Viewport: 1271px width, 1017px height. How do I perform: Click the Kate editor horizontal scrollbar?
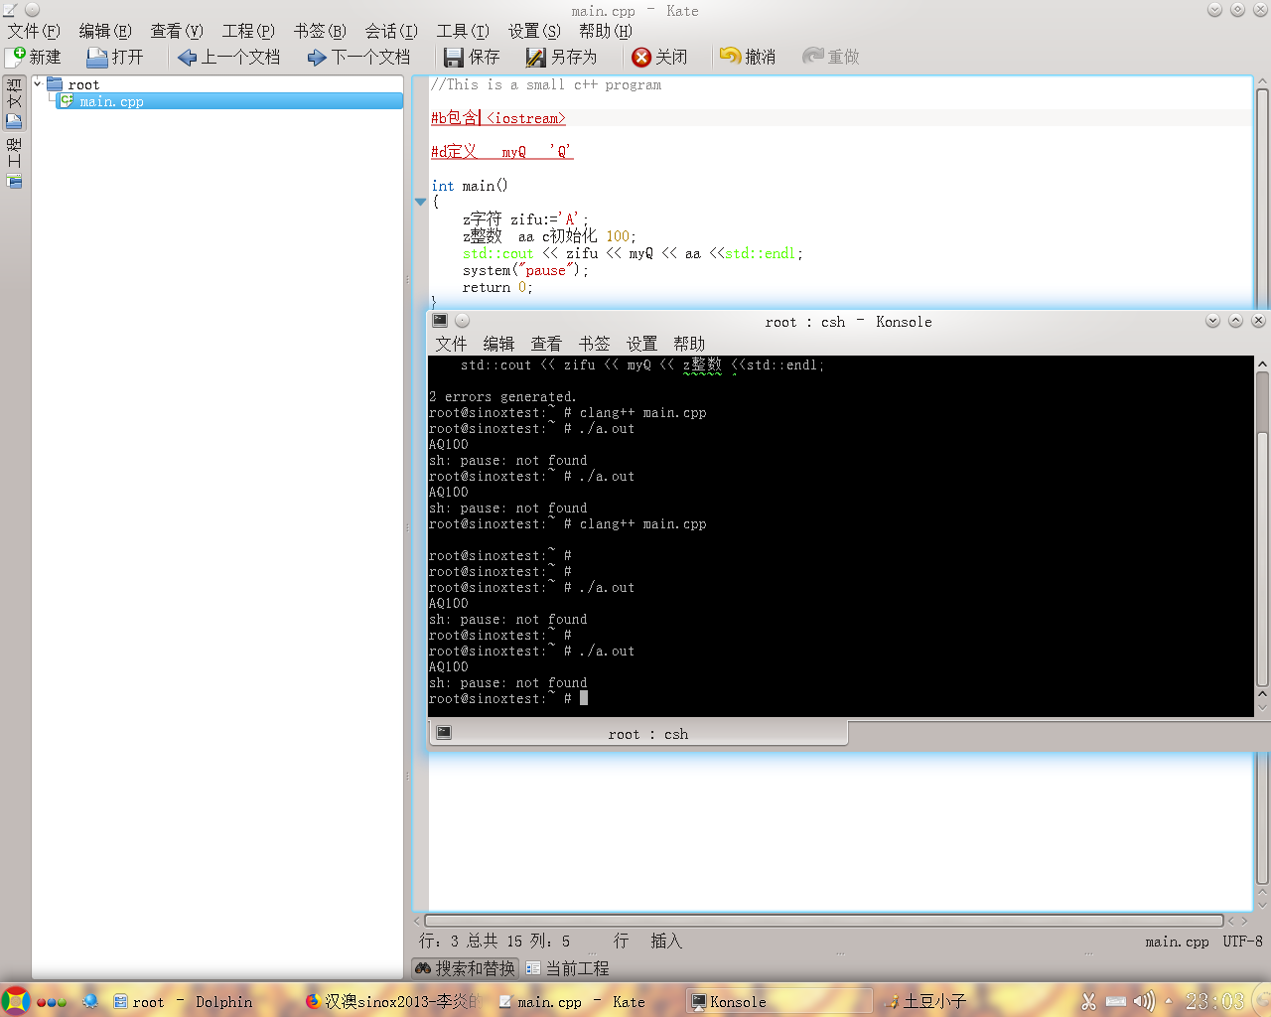[x=824, y=921]
